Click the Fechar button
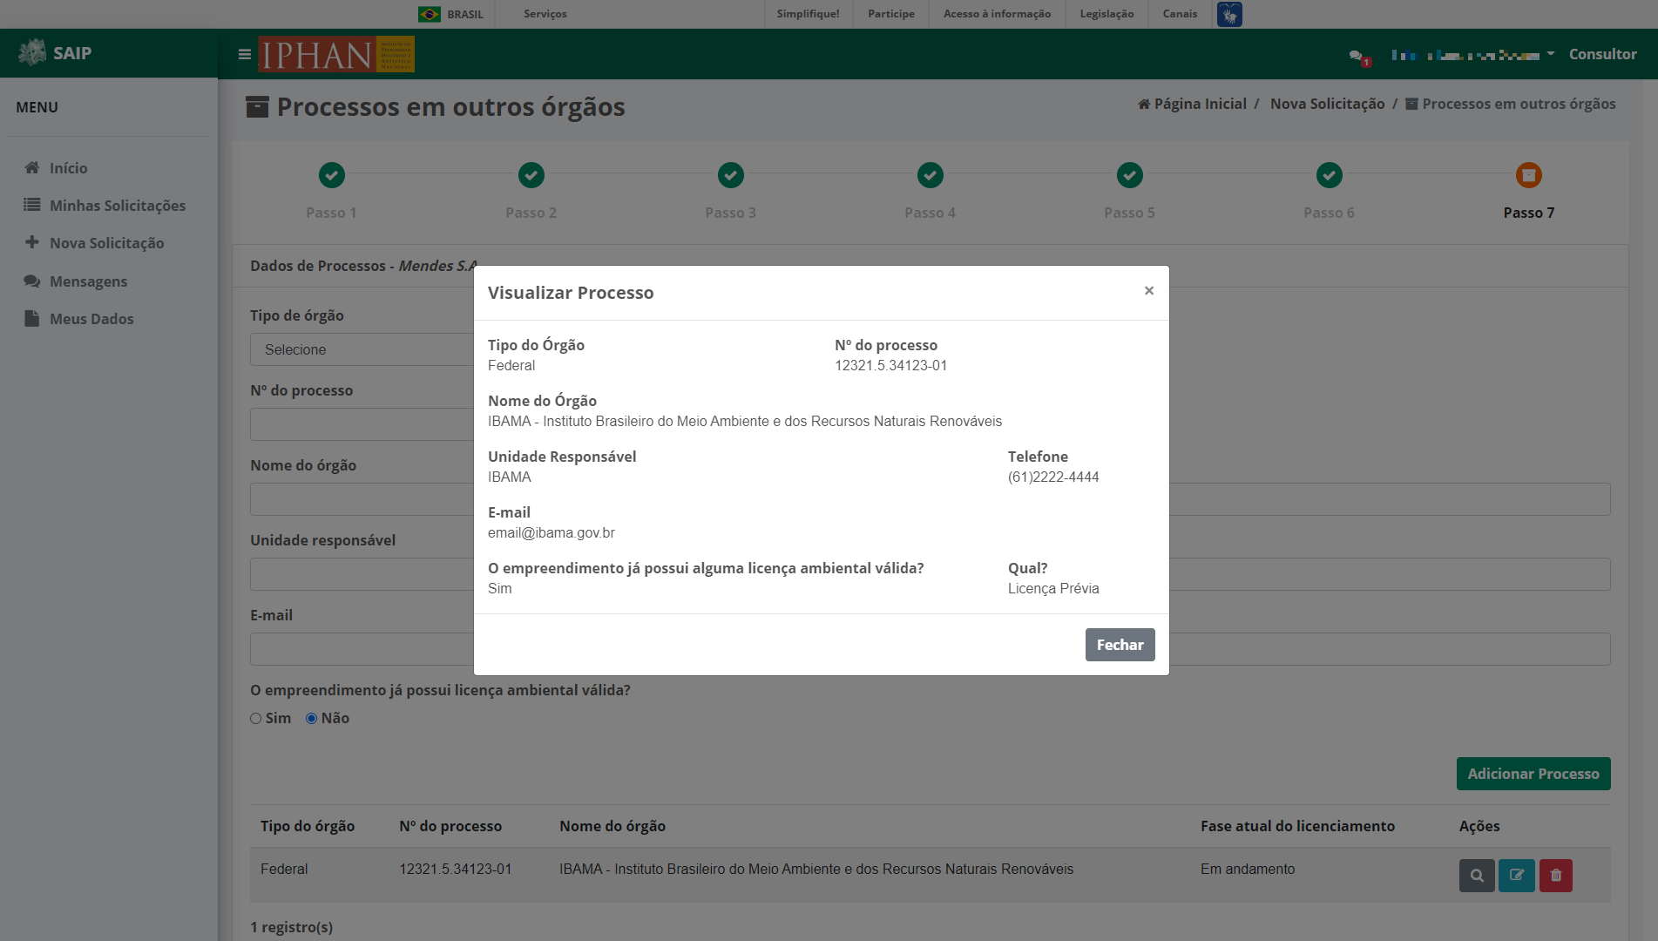 (1120, 645)
